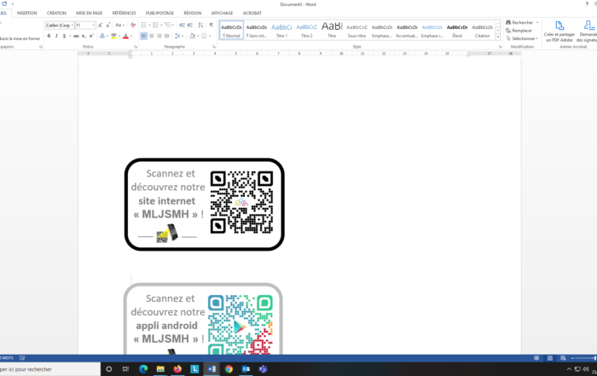Toggle strikethrough (abc) formatting

pos(76,36)
